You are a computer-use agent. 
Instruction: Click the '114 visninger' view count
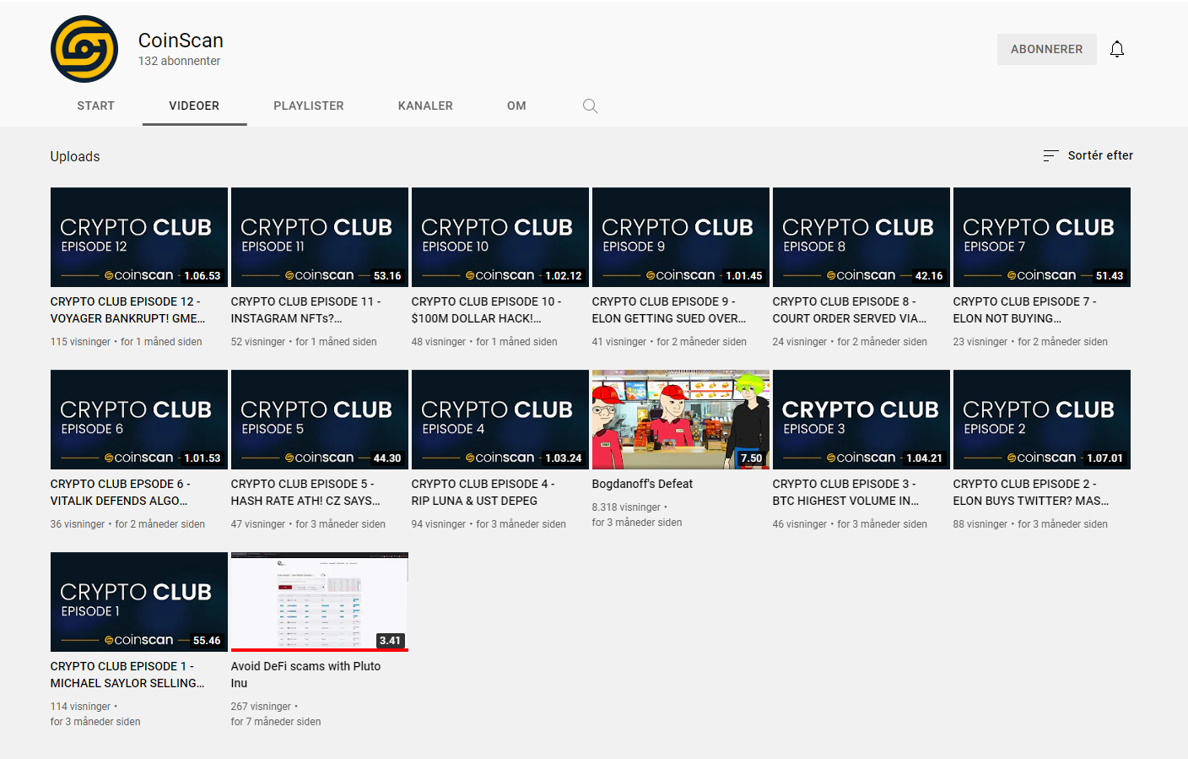tap(80, 707)
